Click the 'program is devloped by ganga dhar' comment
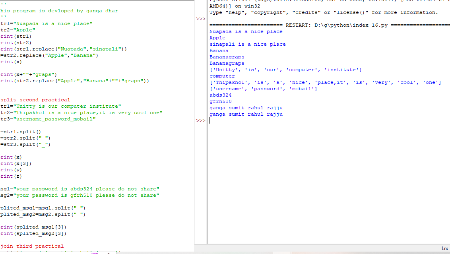Image resolution: width=450 pixels, height=254 pixels. [x=60, y=11]
